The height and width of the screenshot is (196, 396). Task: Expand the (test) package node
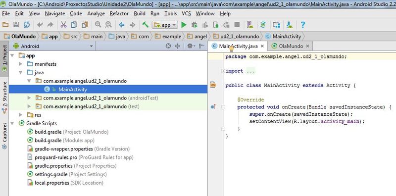point(29,106)
